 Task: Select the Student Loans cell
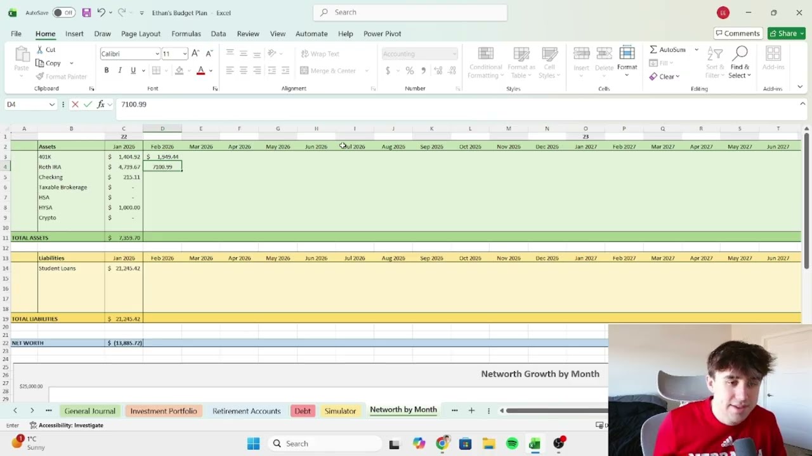pyautogui.click(x=71, y=269)
